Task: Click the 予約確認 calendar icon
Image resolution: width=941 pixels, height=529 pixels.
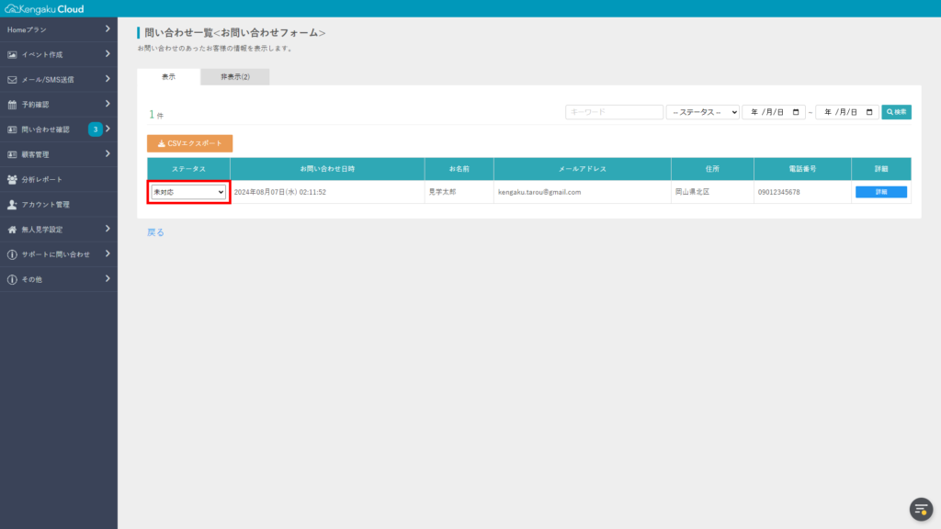Action: pyautogui.click(x=12, y=105)
